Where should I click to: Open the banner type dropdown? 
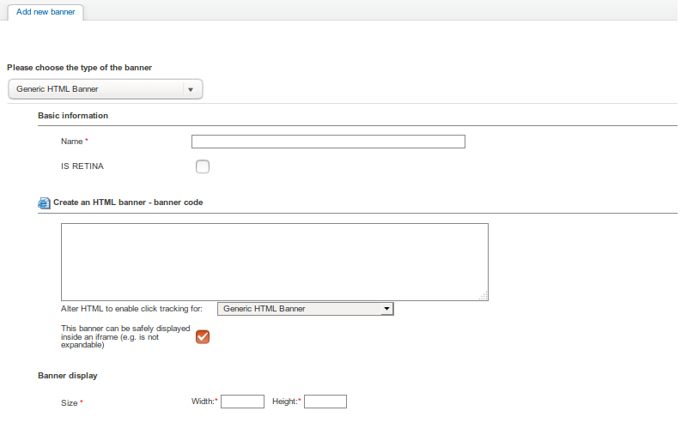(x=105, y=89)
